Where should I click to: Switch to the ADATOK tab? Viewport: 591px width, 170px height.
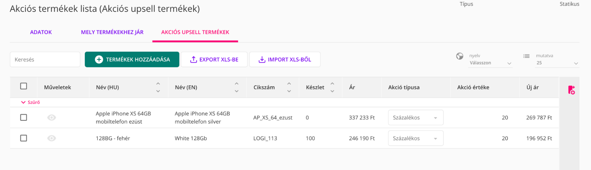41,32
